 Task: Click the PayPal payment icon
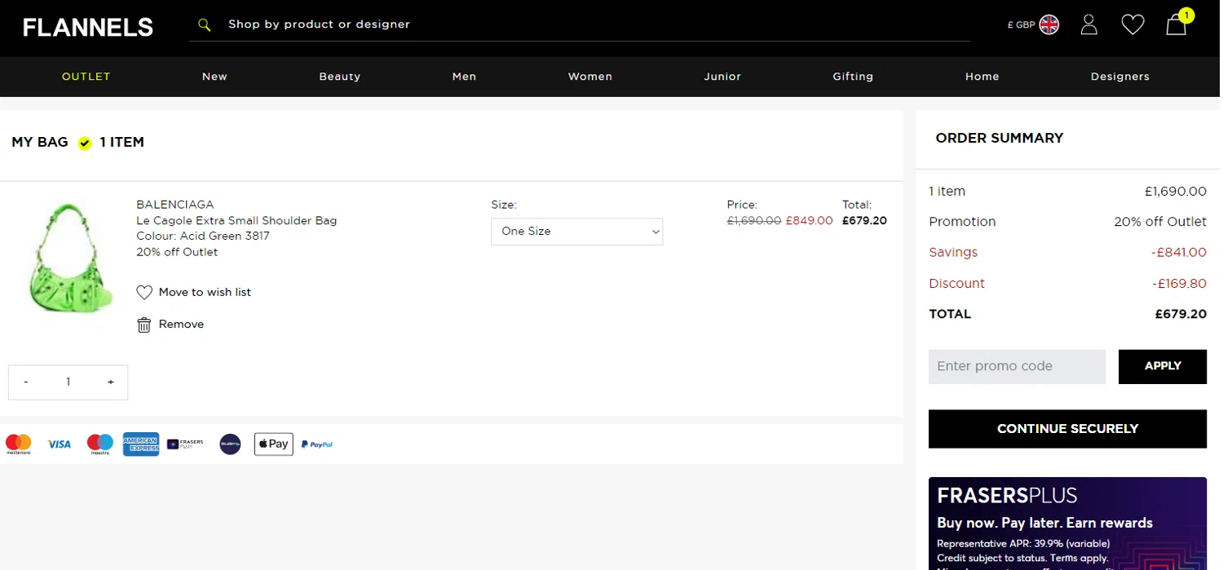(x=317, y=444)
